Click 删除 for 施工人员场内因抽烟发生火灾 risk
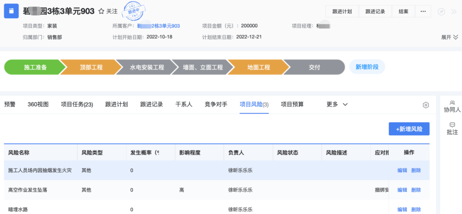This screenshot has height=214, width=462. click(x=416, y=170)
